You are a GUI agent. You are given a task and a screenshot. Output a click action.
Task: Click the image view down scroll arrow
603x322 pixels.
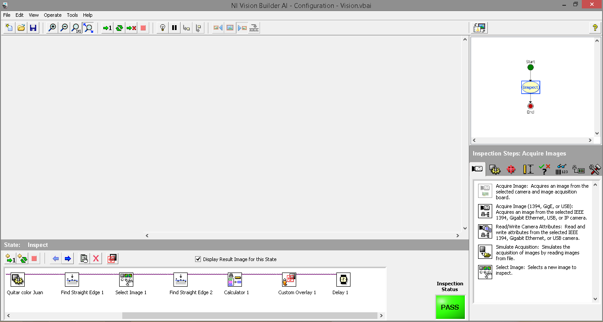(x=465, y=228)
